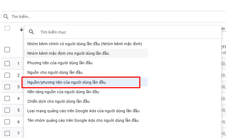Click row number 5 in the table
This screenshot has height=138, width=226.
(x=18, y=110)
